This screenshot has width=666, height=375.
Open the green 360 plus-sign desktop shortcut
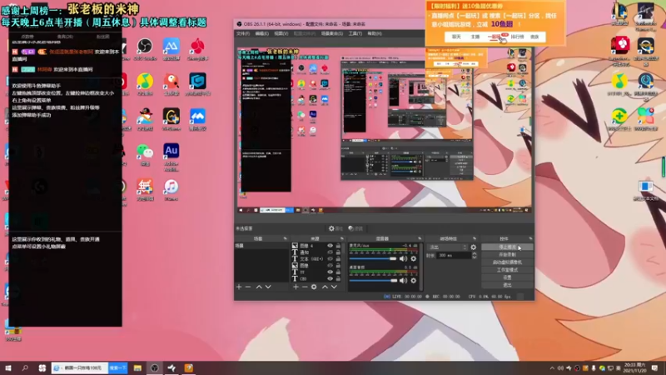pyautogui.click(x=619, y=118)
